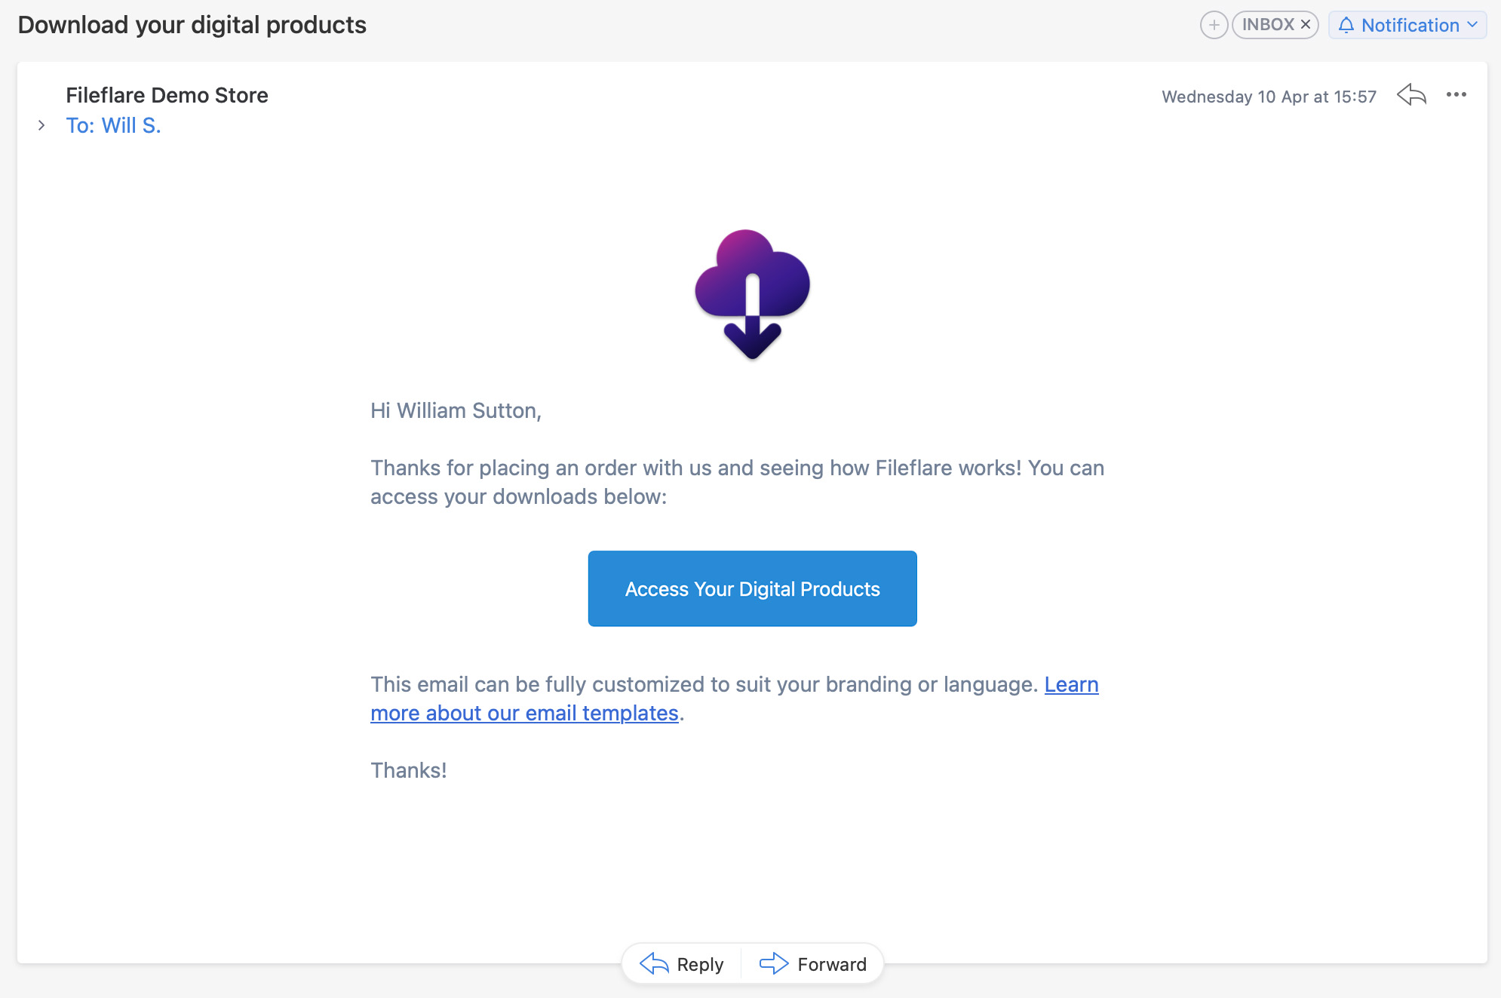Viewport: 1501px width, 998px height.
Task: Click the Reply arrow icon at bottom
Action: coord(654,963)
